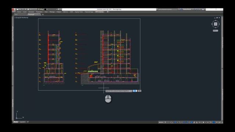This screenshot has width=235, height=132.
Task: Open the Add-ins ribbon tab
Action: coord(65,12)
